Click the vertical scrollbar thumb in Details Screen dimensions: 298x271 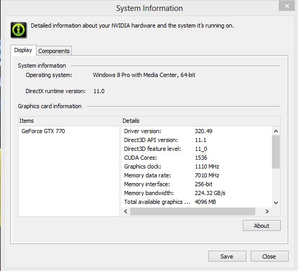pyautogui.click(x=276, y=152)
